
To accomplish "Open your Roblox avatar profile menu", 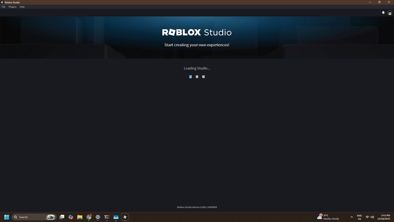I will pyautogui.click(x=391, y=12).
